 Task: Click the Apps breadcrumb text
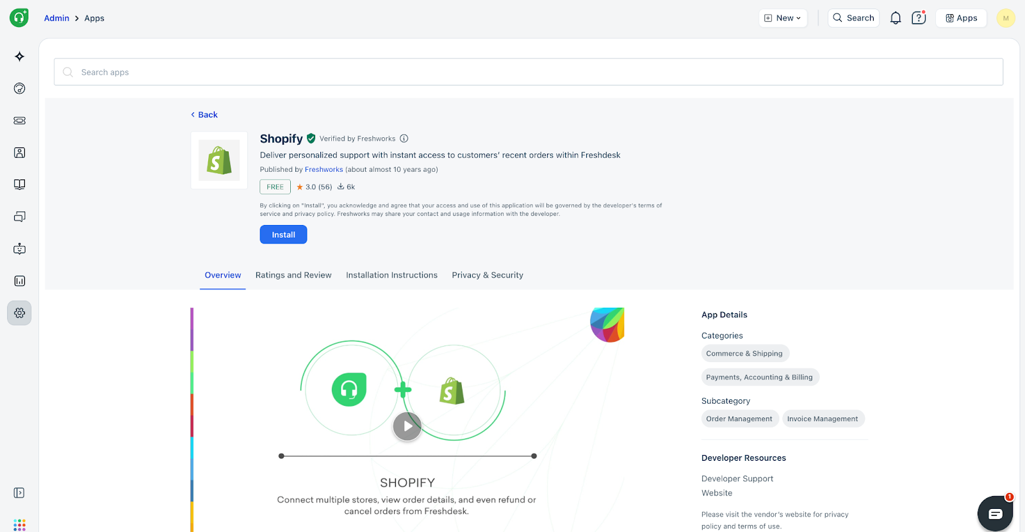(x=94, y=18)
